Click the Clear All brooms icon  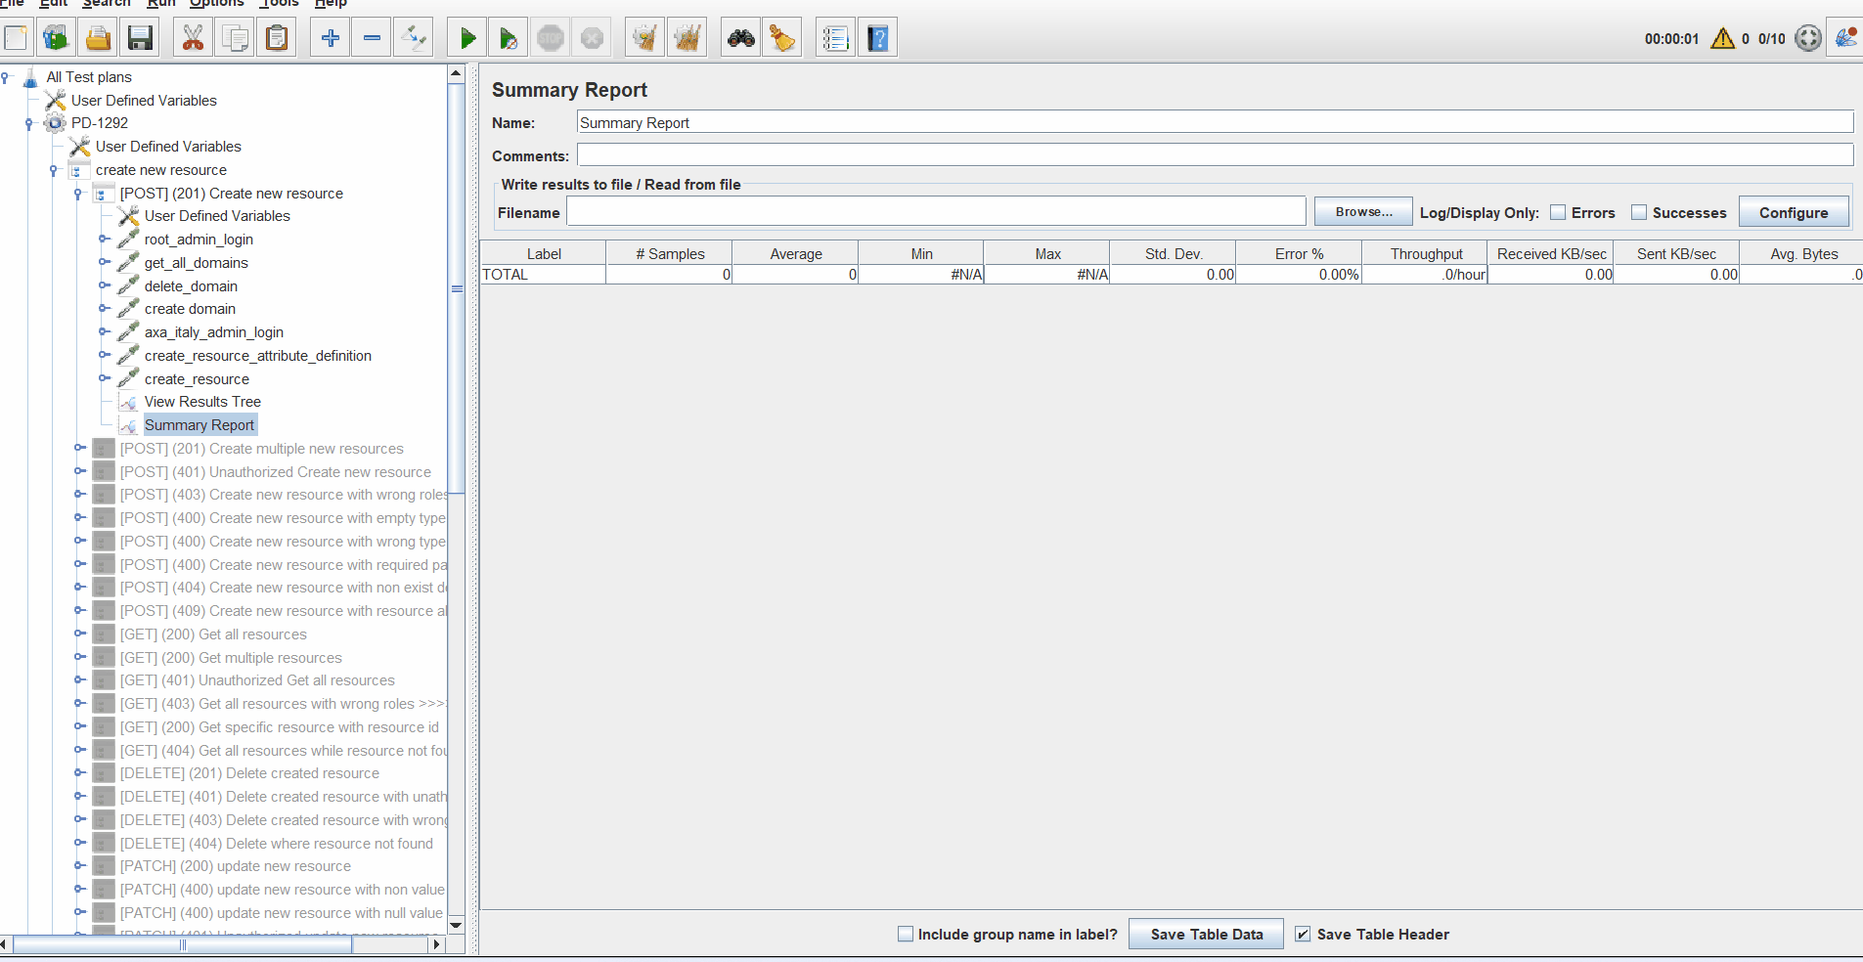688,39
